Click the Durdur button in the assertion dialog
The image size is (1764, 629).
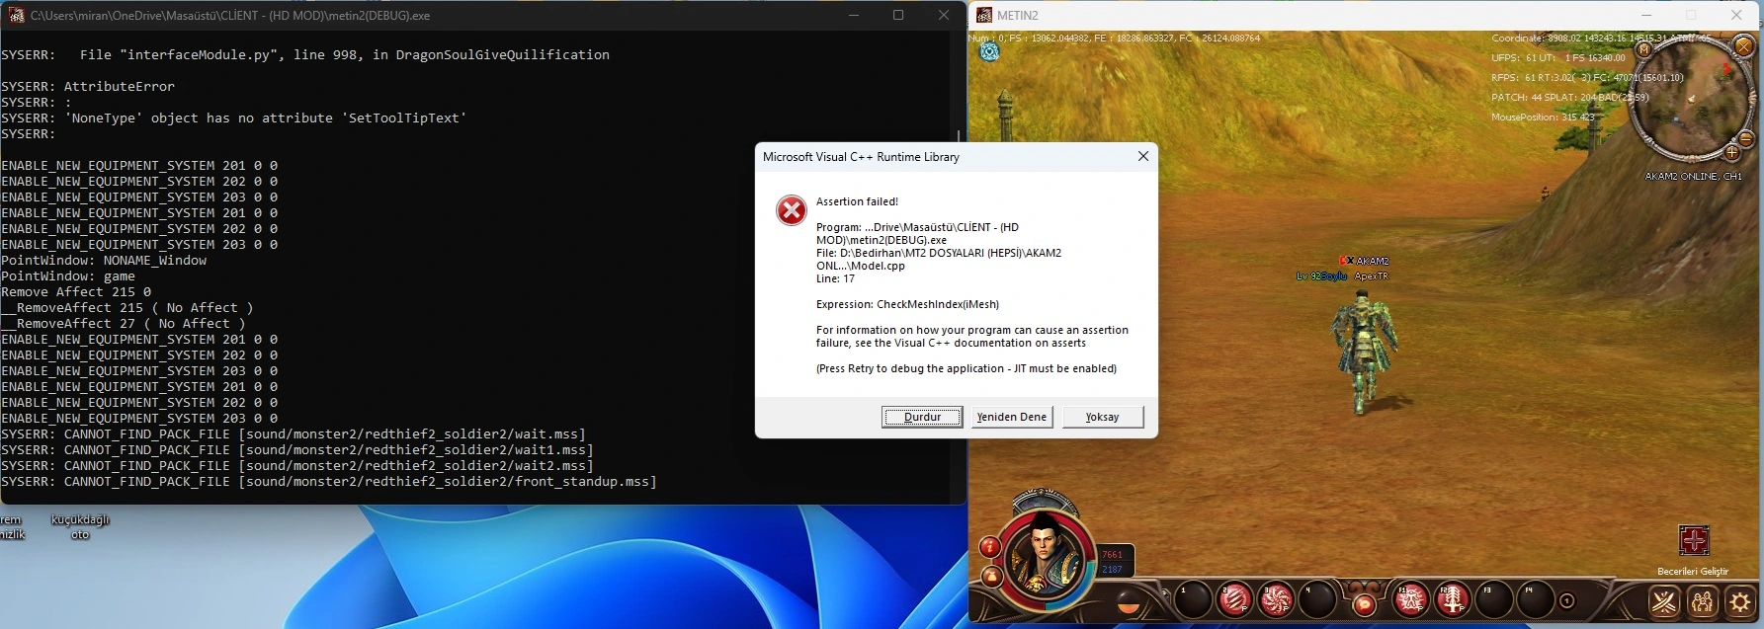point(922,417)
